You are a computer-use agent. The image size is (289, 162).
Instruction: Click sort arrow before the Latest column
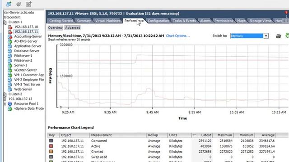click(x=194, y=135)
